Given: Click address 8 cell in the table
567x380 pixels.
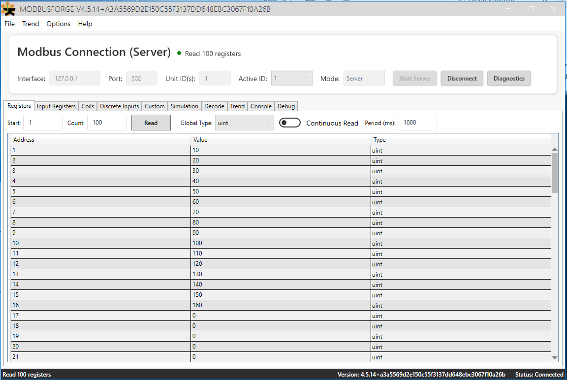Looking at the screenshot, I should point(100,222).
